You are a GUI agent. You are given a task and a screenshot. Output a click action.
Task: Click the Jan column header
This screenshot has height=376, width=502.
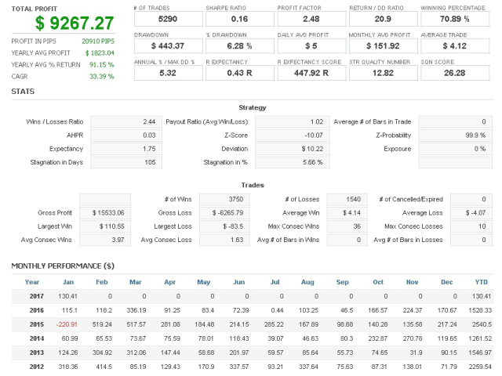pyautogui.click(x=68, y=282)
